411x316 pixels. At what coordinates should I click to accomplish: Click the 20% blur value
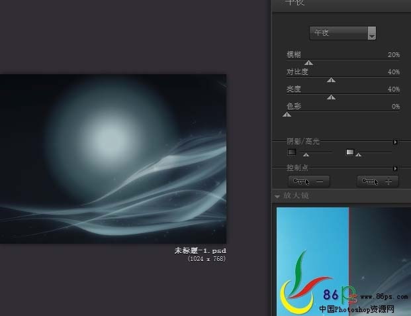tap(393, 55)
